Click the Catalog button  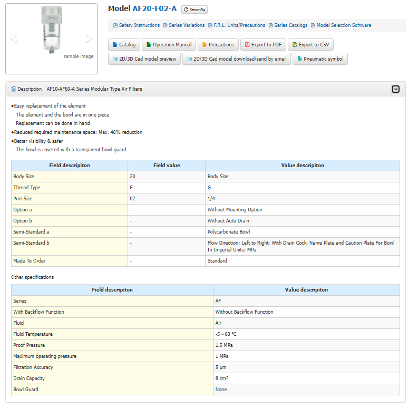coord(124,45)
